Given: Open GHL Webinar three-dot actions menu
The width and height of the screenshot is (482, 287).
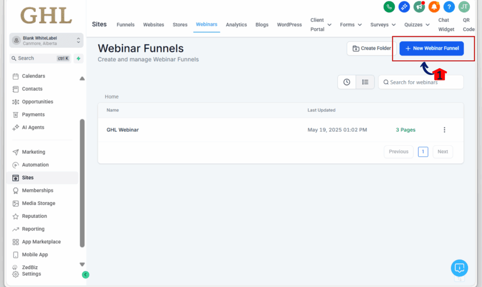Looking at the screenshot, I should coord(444,130).
